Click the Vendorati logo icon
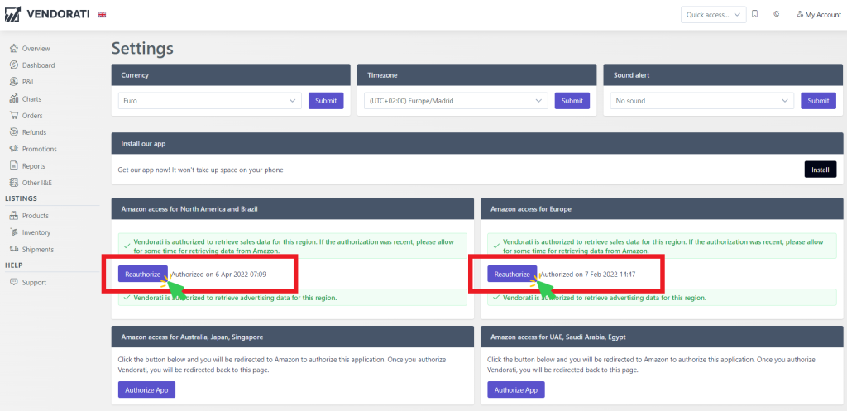Screen dimensions: 847x411 tap(12, 14)
